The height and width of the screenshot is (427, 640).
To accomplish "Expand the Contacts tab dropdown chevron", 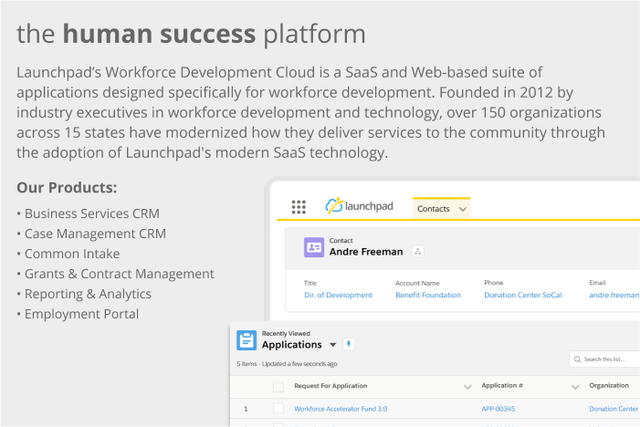I will pos(463,209).
